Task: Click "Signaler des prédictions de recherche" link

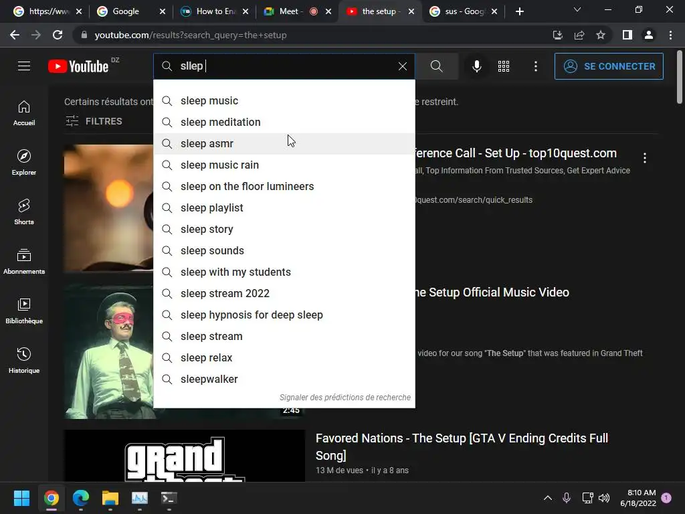Action: tap(345, 398)
